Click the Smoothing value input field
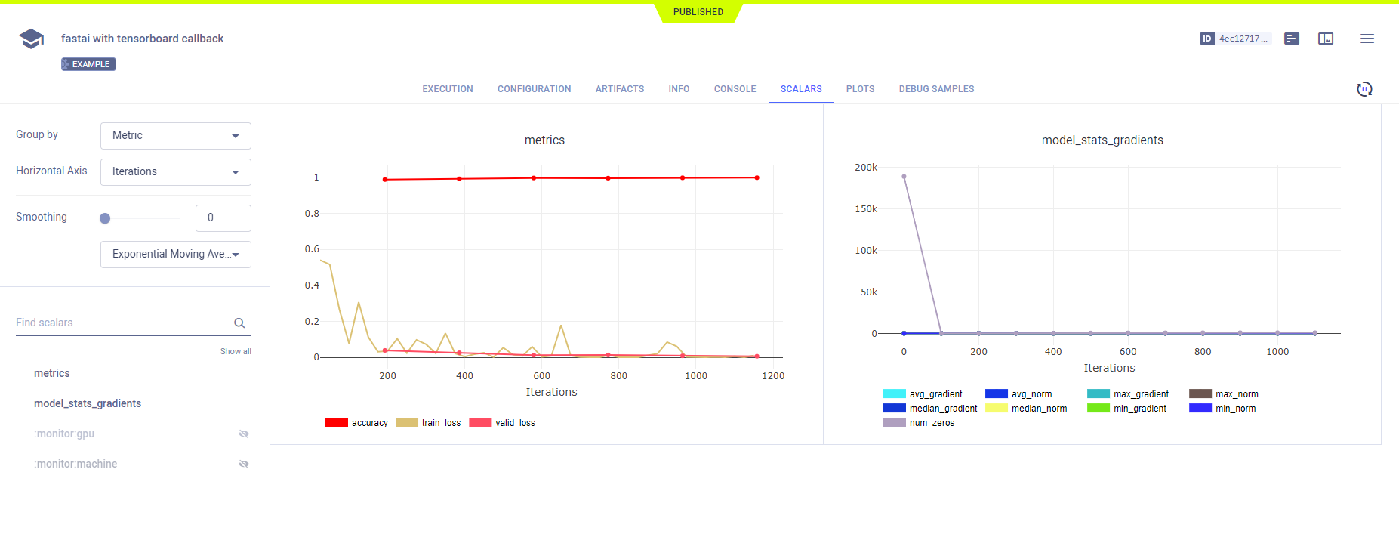 (x=223, y=218)
